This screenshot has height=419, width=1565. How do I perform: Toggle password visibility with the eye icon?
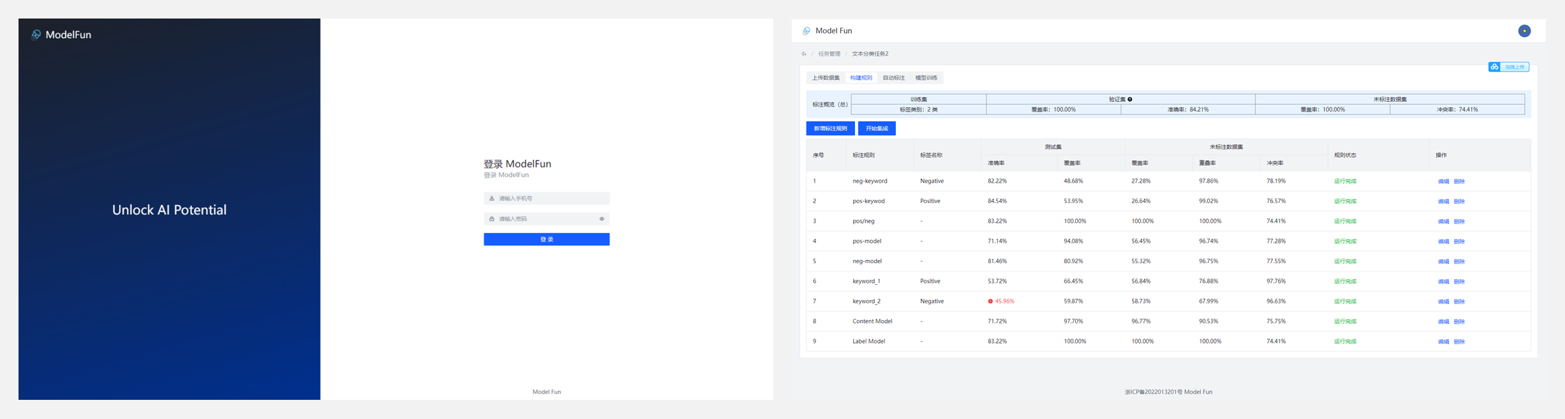point(601,219)
